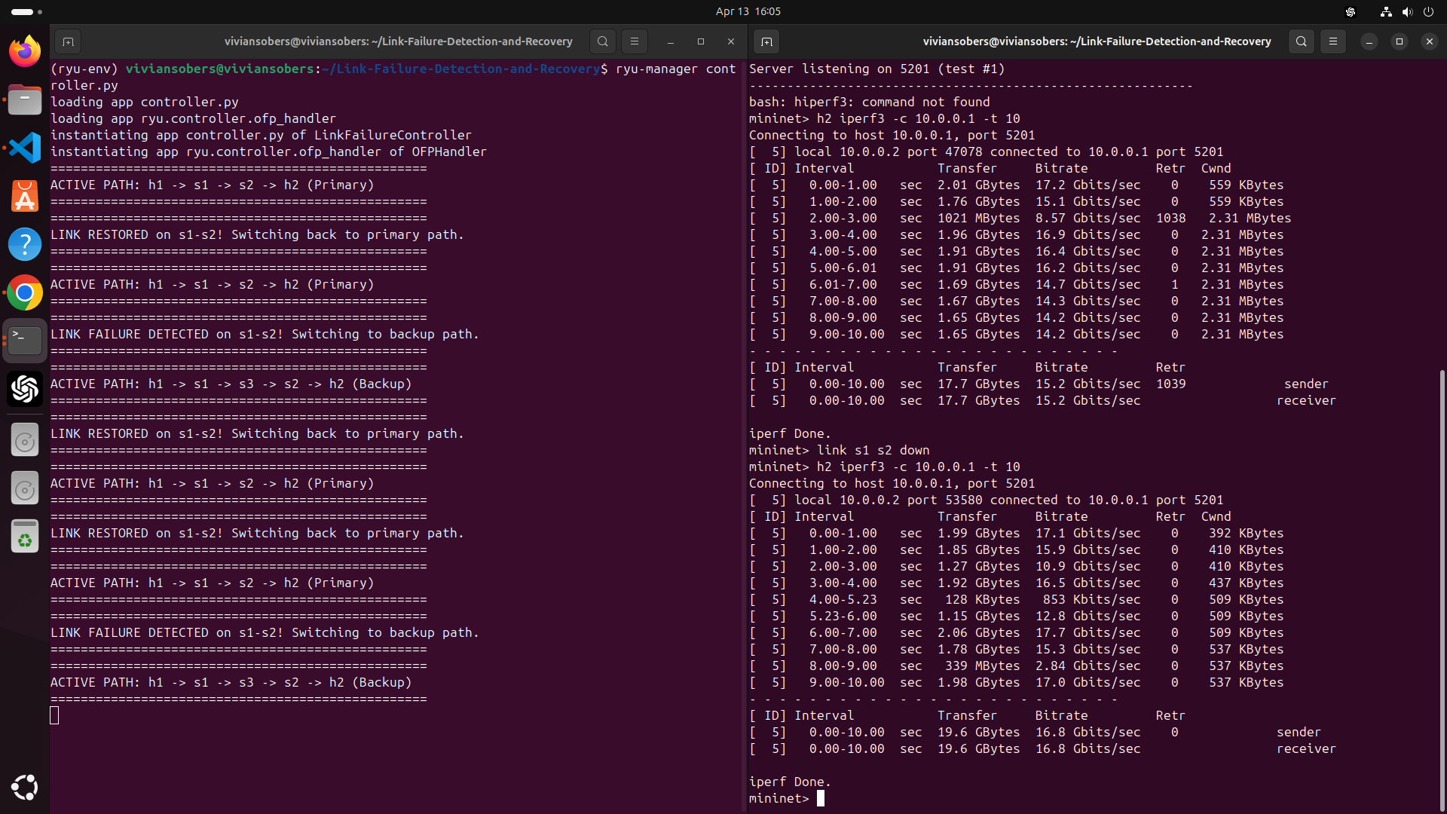Open the Firefox browser from the dock
The image size is (1447, 814).
click(25, 50)
